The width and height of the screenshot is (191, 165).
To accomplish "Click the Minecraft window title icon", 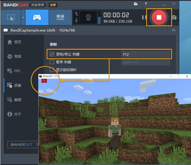I will (41, 76).
